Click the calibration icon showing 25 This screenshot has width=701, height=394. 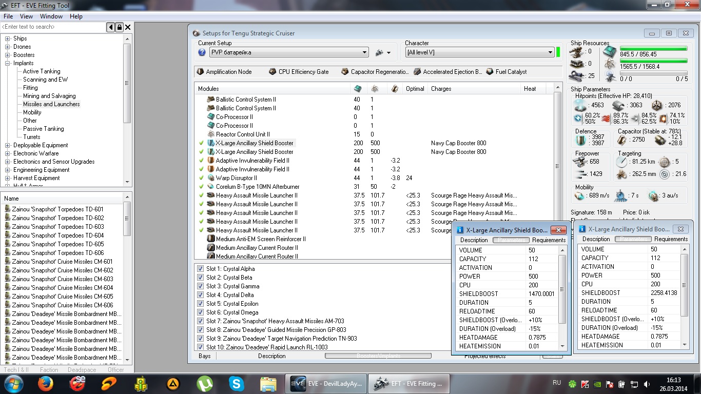coord(576,76)
